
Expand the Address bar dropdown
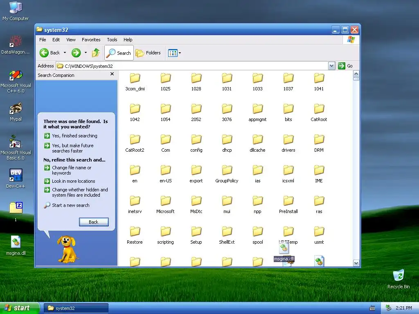tap(331, 66)
